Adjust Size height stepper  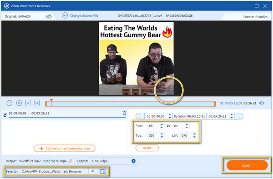187,126
